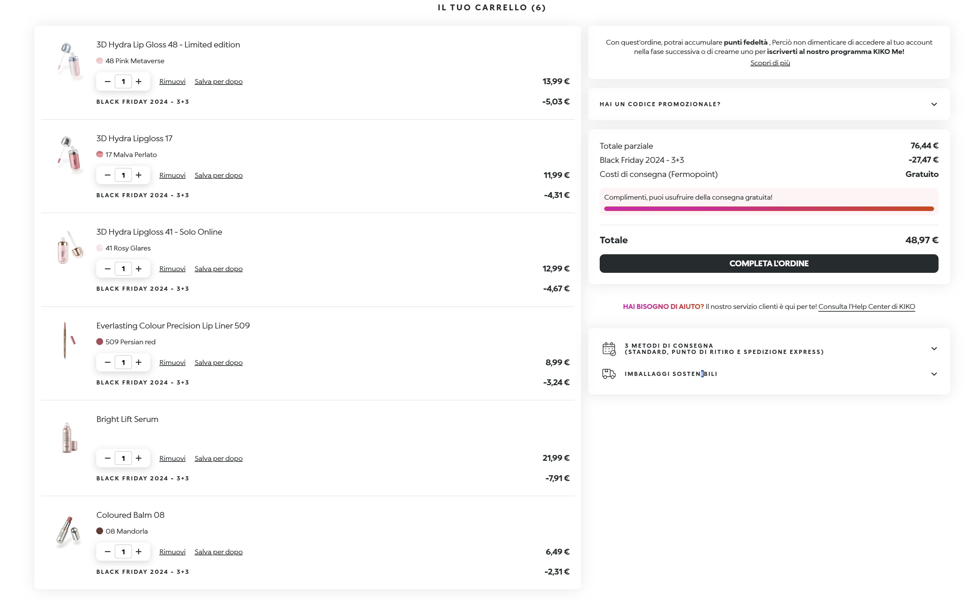The image size is (976, 602).
Task: Remove 3D Hydra Lip Gloss 48 from cart
Action: point(173,82)
